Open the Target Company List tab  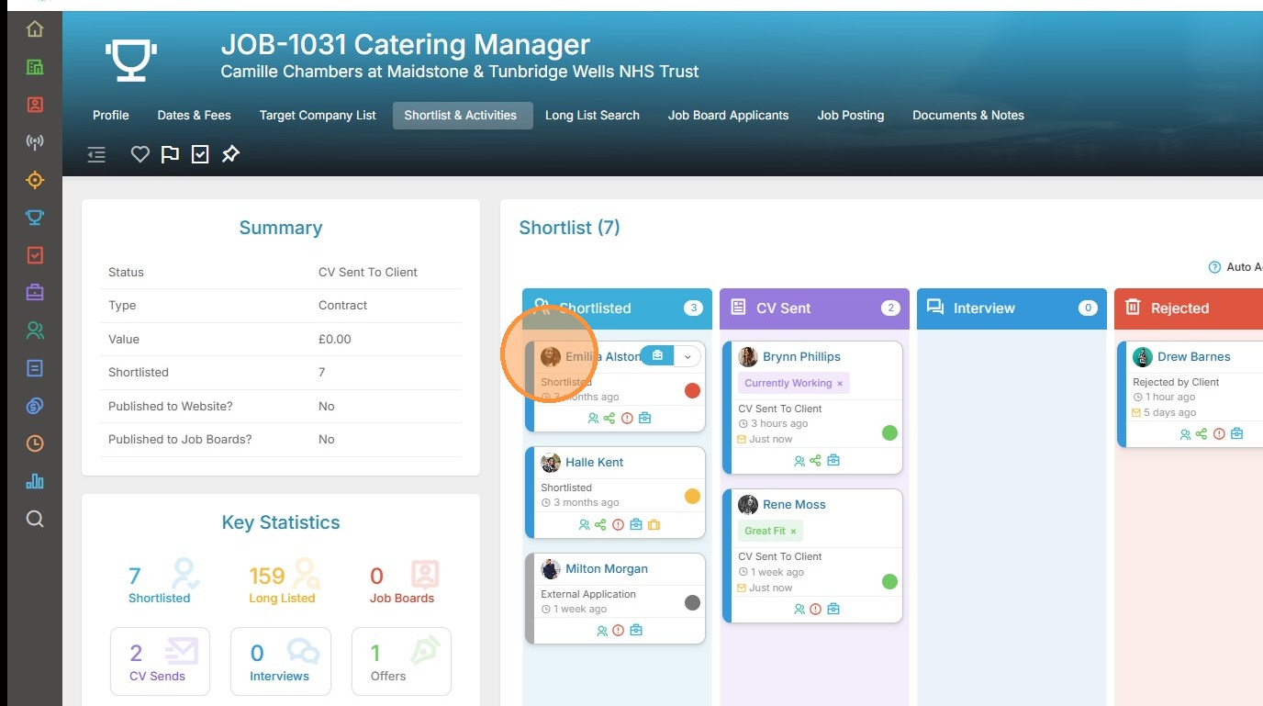(318, 116)
